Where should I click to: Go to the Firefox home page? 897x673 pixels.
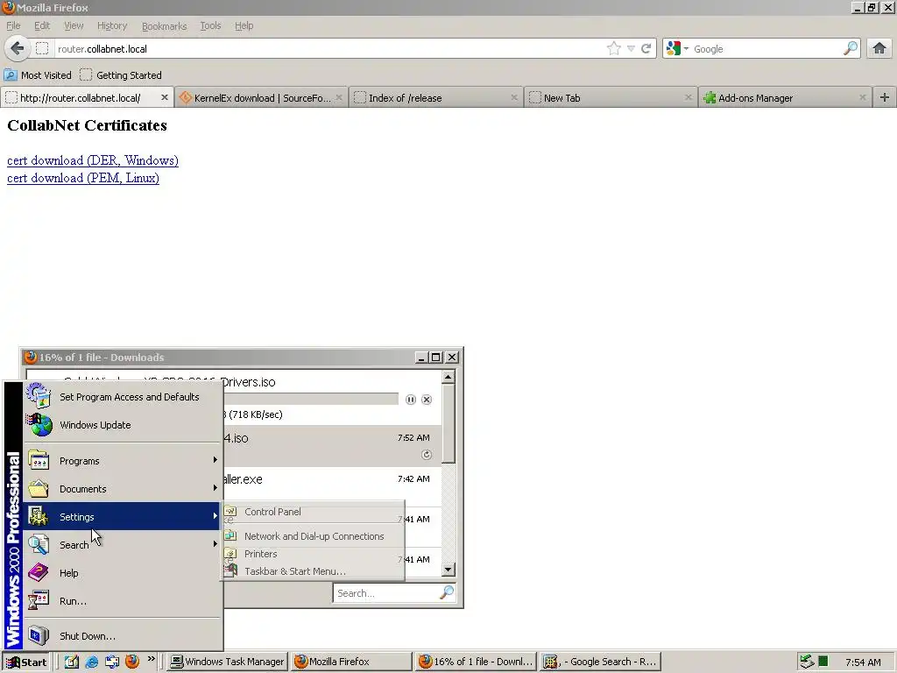[x=879, y=49]
